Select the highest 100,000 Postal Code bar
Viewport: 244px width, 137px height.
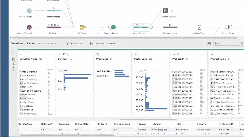pos(156,108)
